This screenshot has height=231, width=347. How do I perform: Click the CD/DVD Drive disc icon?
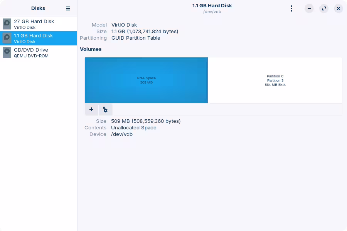(7, 52)
